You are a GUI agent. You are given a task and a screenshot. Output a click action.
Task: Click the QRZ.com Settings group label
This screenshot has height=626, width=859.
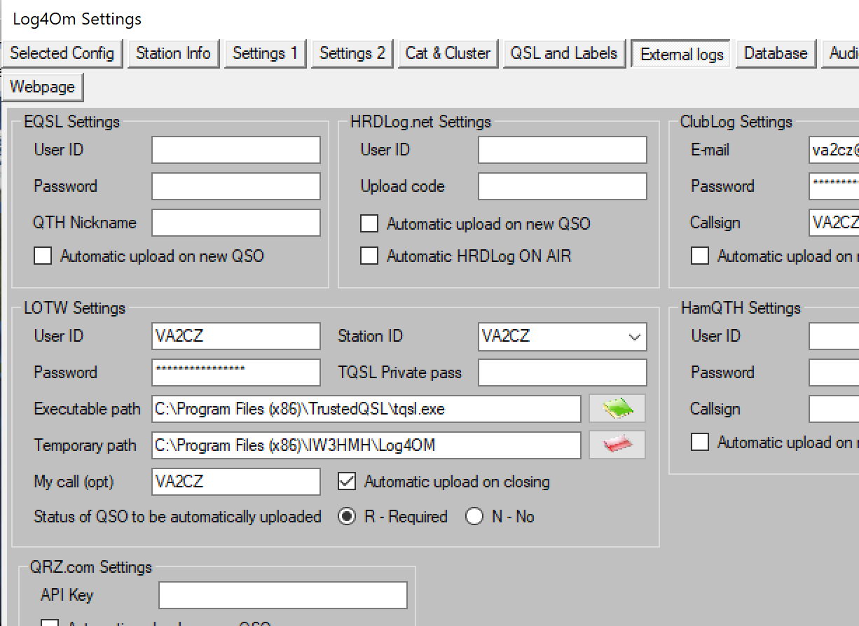[91, 567]
